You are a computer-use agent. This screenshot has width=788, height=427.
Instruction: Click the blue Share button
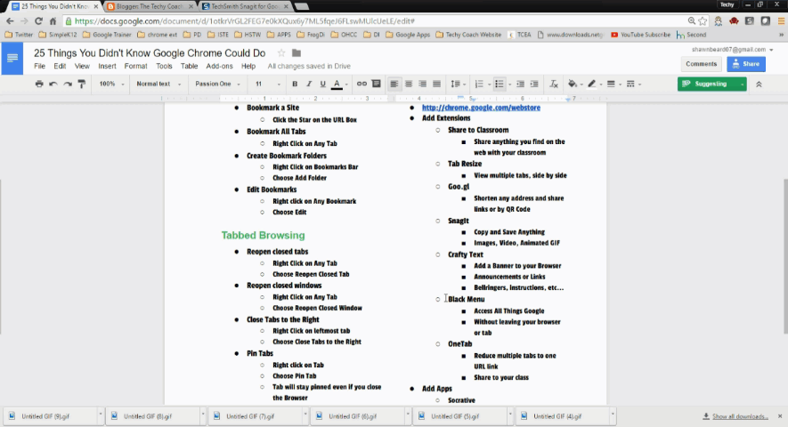coord(745,64)
